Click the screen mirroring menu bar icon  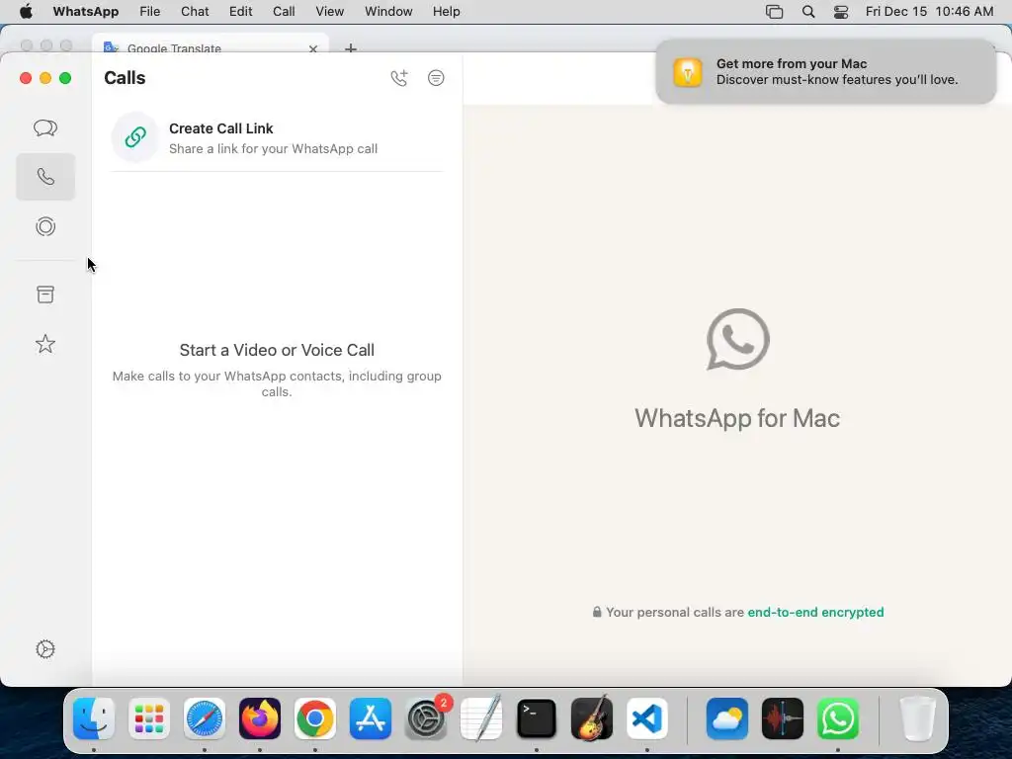coord(774,12)
